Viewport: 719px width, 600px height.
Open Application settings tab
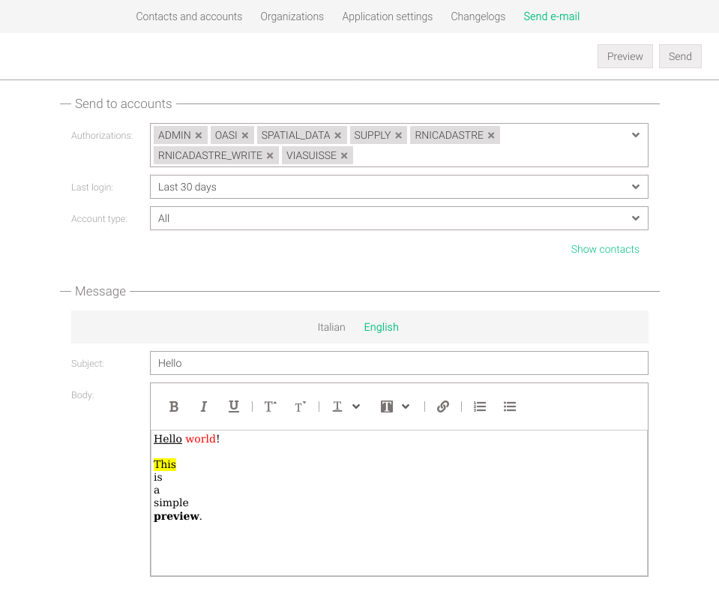[388, 16]
